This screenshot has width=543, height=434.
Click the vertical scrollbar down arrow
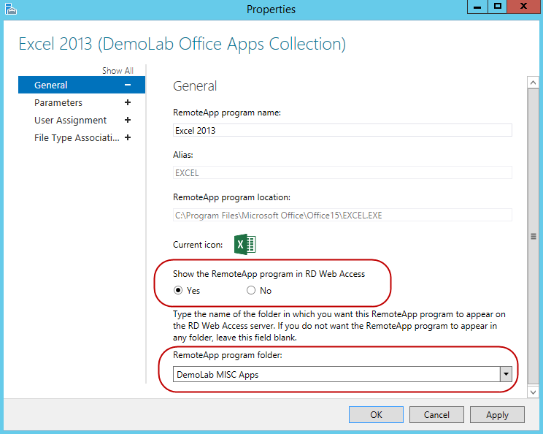click(x=534, y=392)
